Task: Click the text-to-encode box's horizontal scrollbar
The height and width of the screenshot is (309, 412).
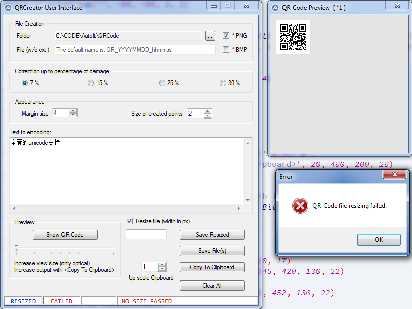Action: pyautogui.click(x=126, y=209)
